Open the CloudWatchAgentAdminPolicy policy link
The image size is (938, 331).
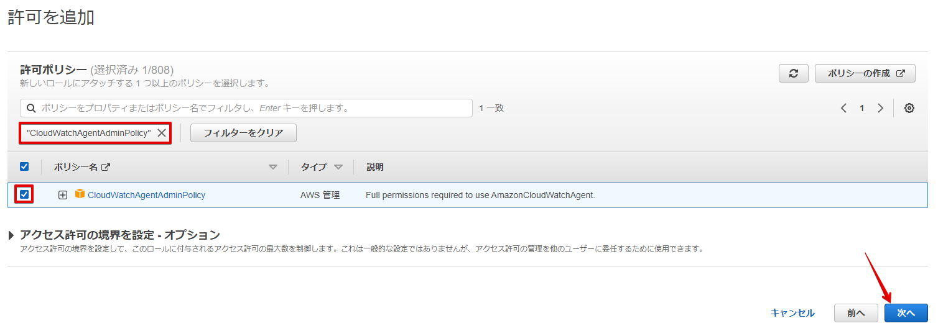click(x=146, y=195)
